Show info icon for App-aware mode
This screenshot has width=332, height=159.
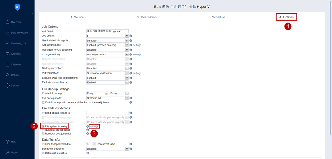pyautogui.click(x=131, y=45)
